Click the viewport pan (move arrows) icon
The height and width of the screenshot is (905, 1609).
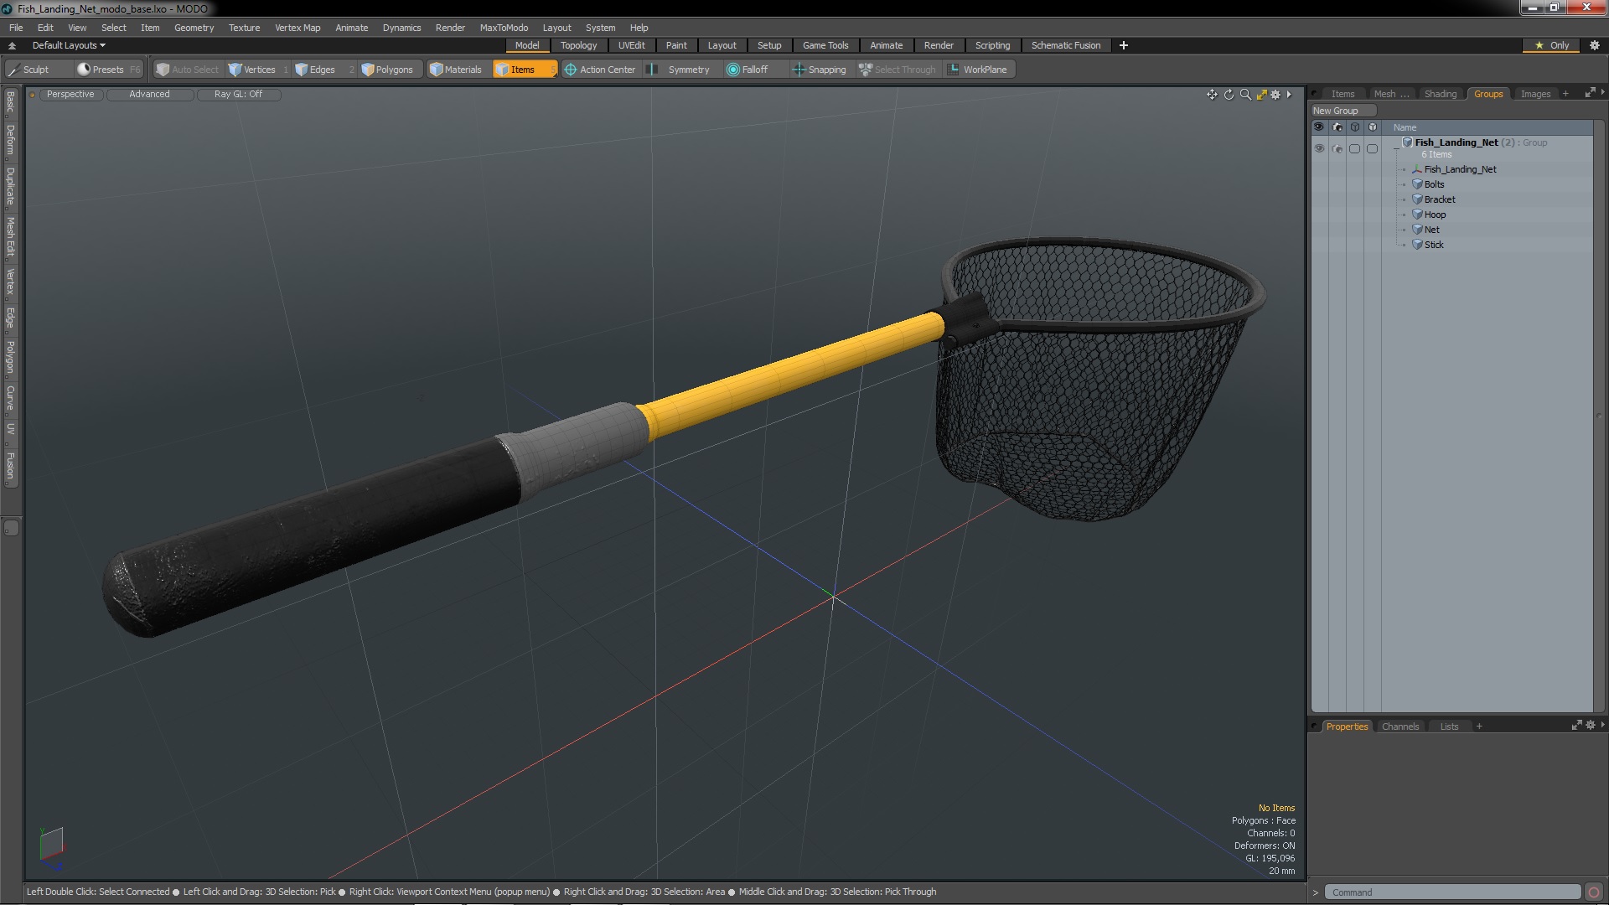click(1212, 95)
